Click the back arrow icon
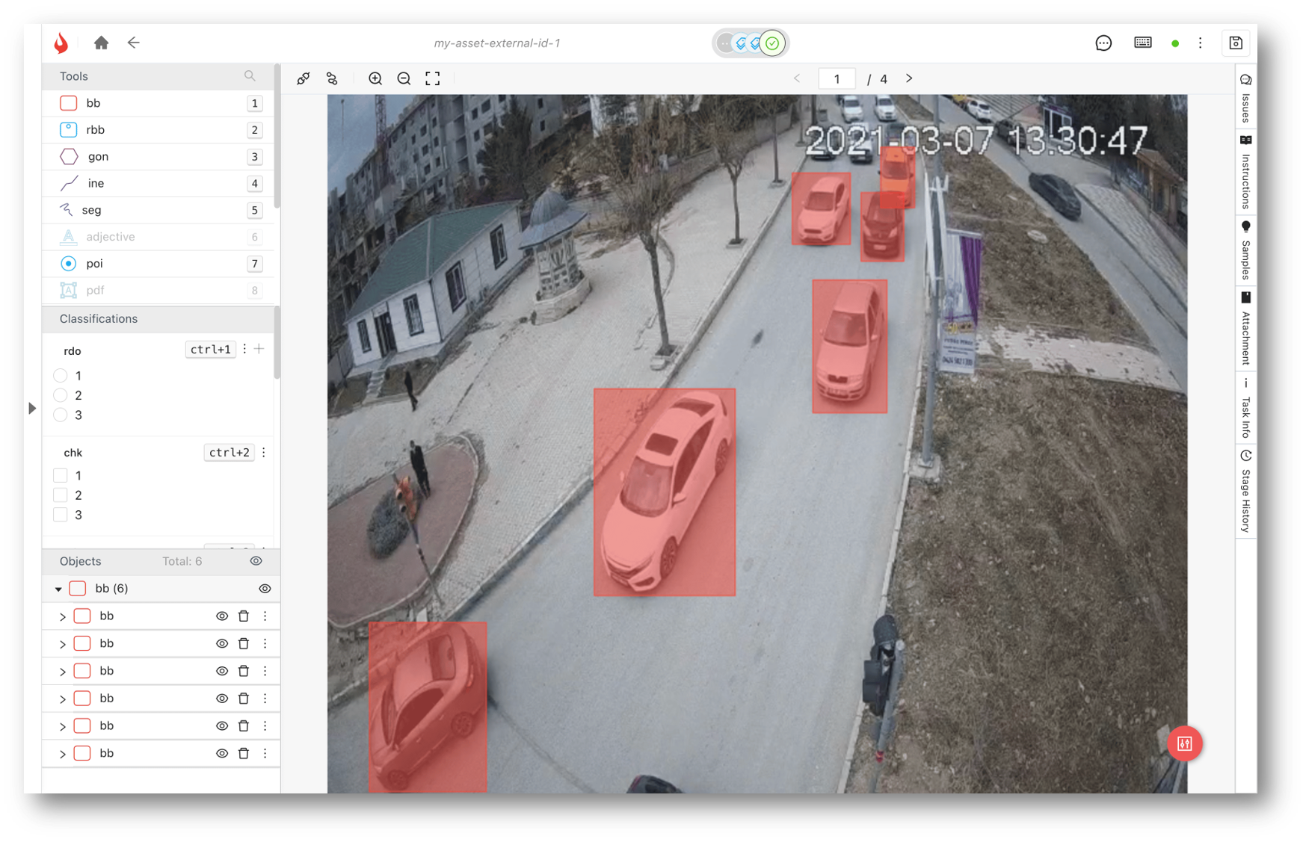This screenshot has width=1306, height=842. coord(133,43)
